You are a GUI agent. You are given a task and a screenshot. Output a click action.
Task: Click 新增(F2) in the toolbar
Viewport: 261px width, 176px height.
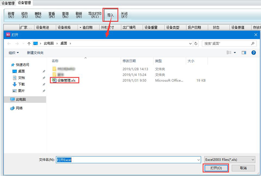coord(11,15)
